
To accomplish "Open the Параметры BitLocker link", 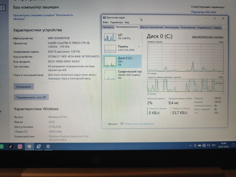I will pyautogui.click(x=203, y=12).
